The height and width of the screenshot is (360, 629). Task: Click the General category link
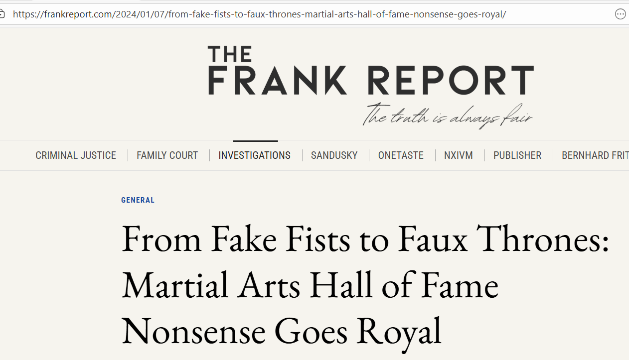[138, 200]
